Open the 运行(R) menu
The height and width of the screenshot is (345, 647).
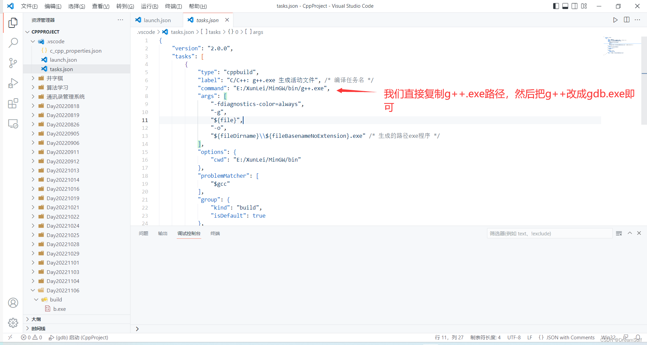(x=150, y=6)
